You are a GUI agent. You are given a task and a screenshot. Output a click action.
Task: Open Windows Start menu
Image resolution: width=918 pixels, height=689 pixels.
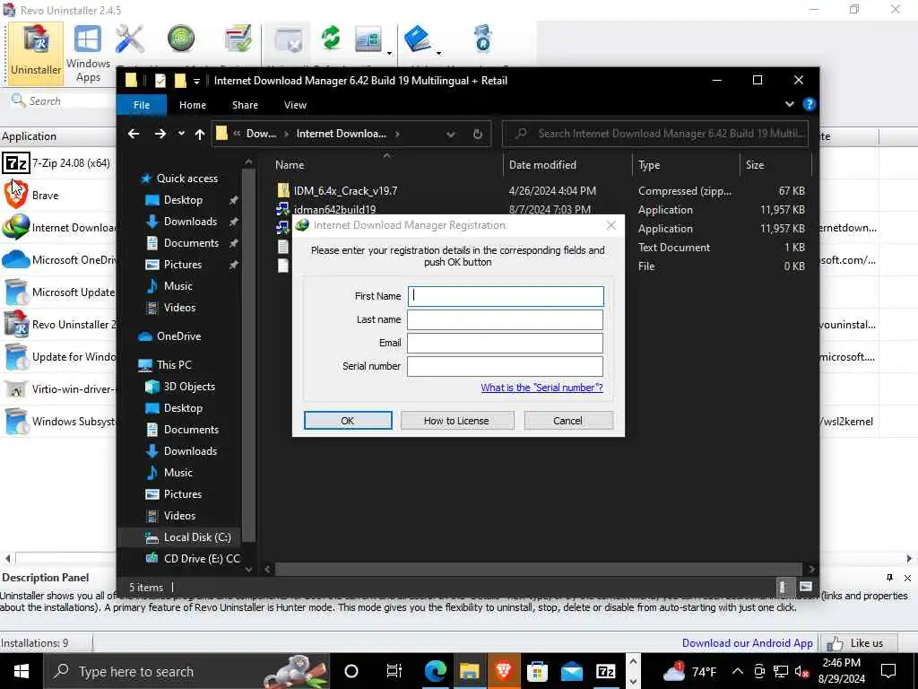(x=22, y=671)
